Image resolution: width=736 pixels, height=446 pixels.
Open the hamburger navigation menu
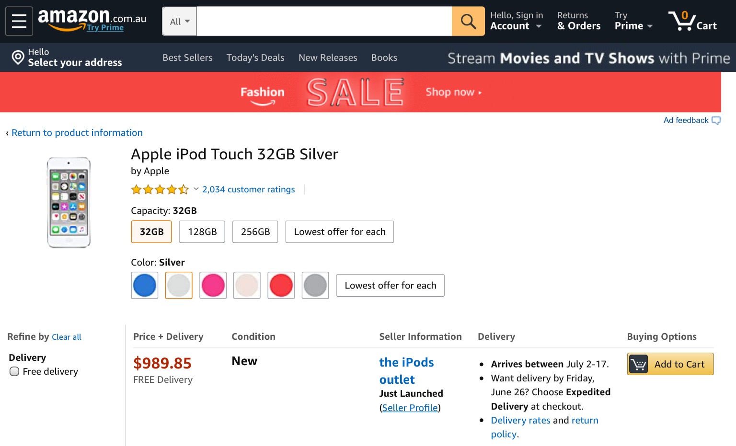[19, 21]
